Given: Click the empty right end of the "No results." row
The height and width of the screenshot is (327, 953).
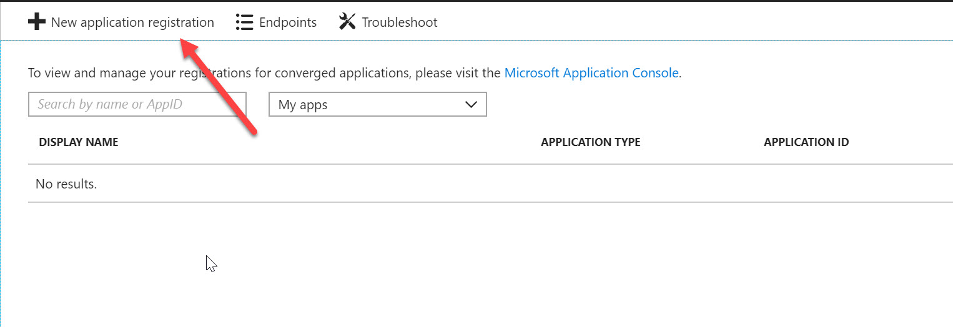Looking at the screenshot, I should pyautogui.click(x=874, y=184).
